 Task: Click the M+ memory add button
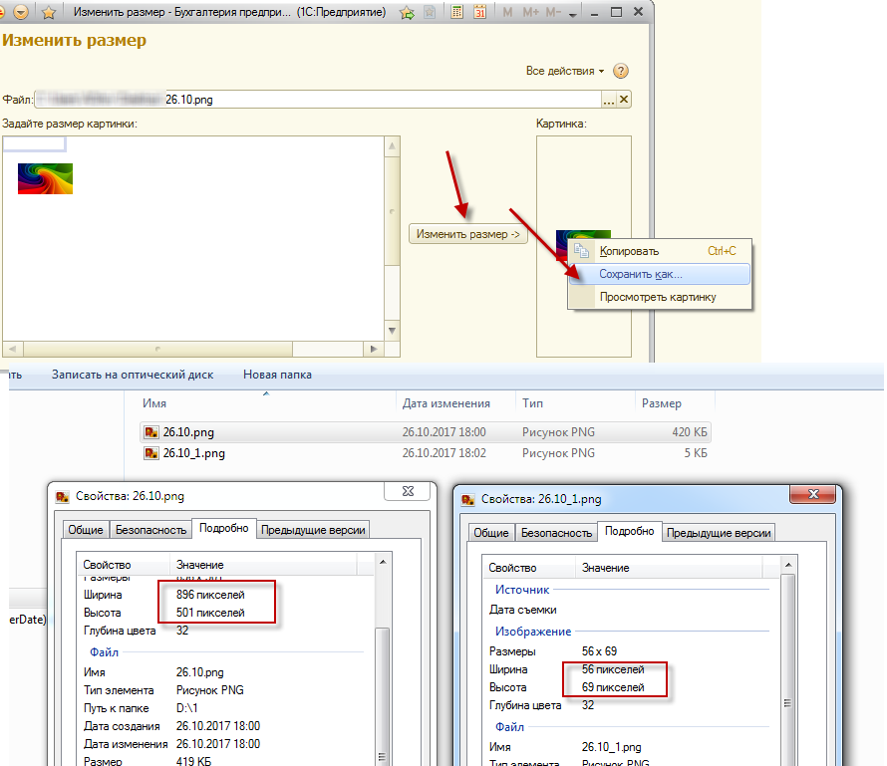point(530,12)
